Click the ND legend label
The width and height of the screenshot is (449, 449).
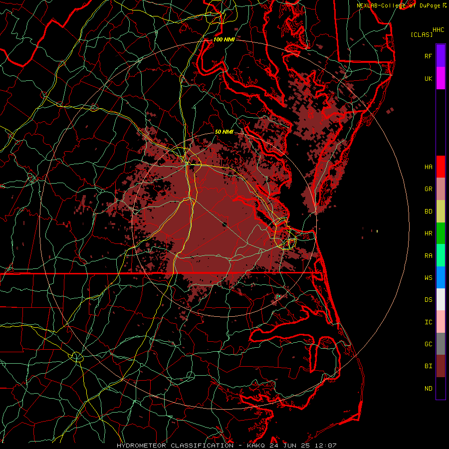point(428,389)
